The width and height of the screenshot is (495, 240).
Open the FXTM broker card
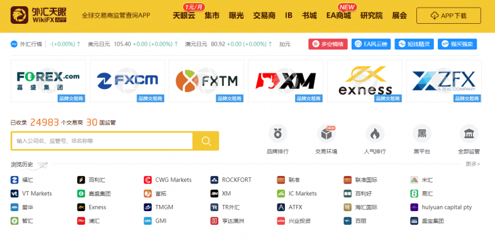coord(206,81)
